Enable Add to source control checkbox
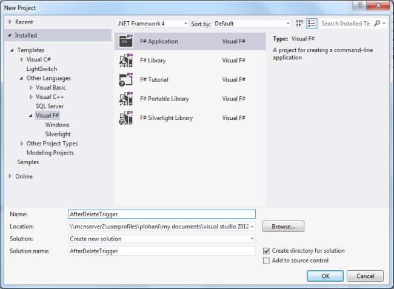This screenshot has width=394, height=289. pos(266,261)
